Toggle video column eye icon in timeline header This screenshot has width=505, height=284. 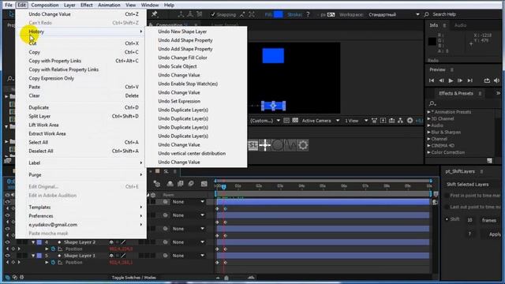point(7,195)
